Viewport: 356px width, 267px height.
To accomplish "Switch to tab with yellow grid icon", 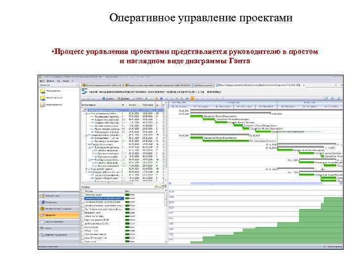I will click(102, 85).
